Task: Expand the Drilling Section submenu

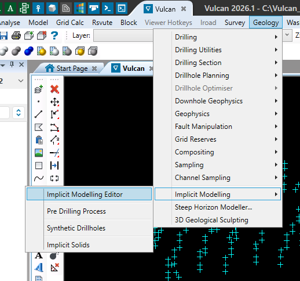Action: coord(218,63)
